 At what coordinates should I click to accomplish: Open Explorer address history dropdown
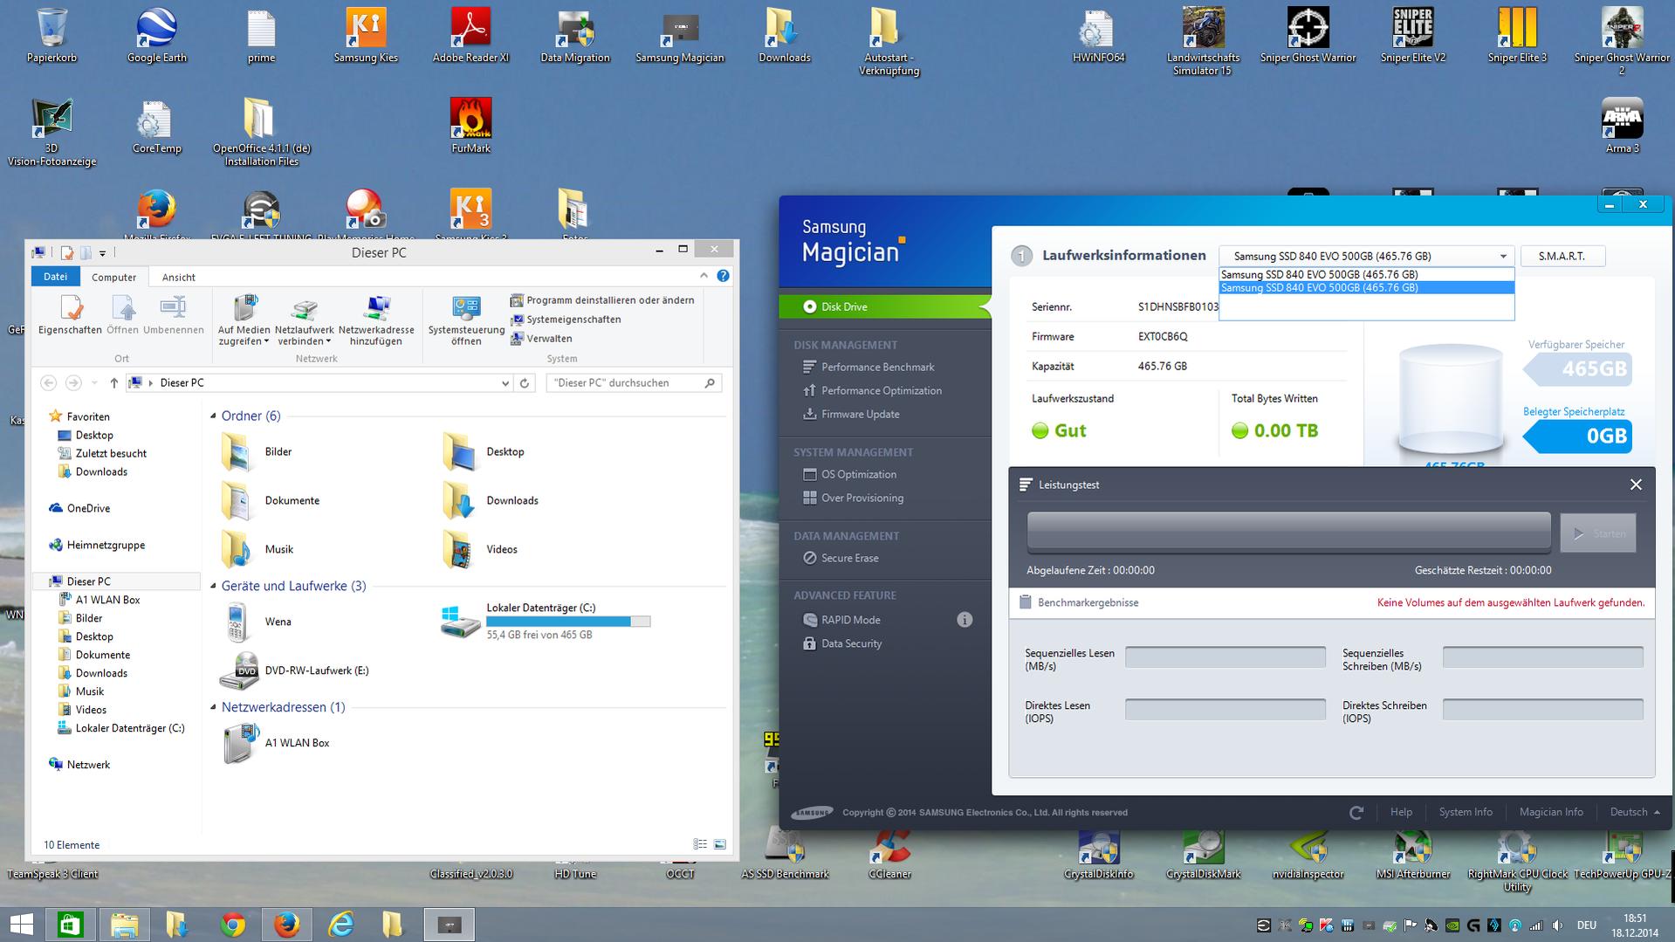tap(505, 382)
